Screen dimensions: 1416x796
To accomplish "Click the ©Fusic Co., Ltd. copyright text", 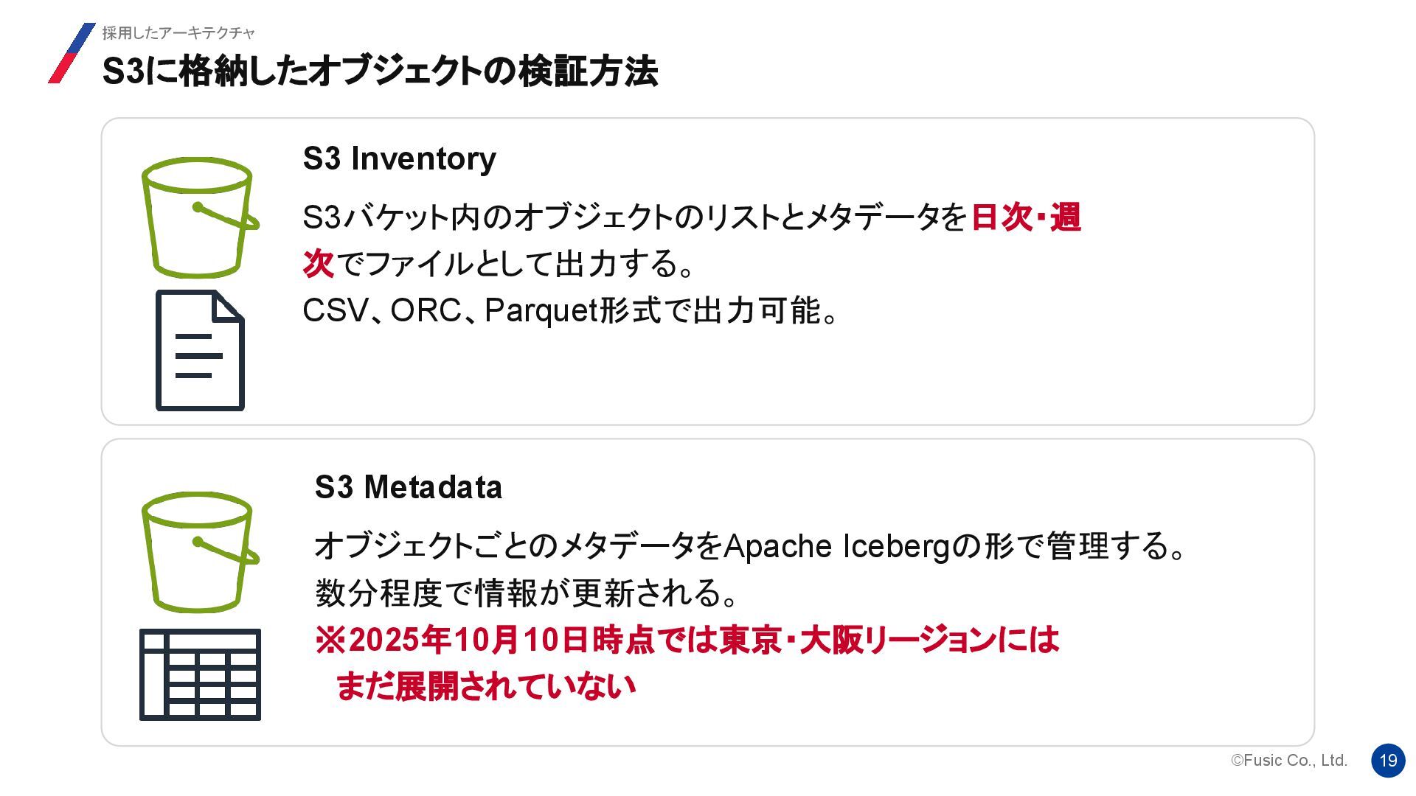I will point(1288,760).
